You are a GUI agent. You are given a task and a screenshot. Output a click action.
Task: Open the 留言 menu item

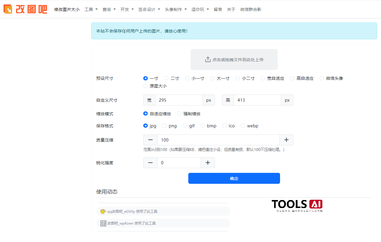pos(218,9)
